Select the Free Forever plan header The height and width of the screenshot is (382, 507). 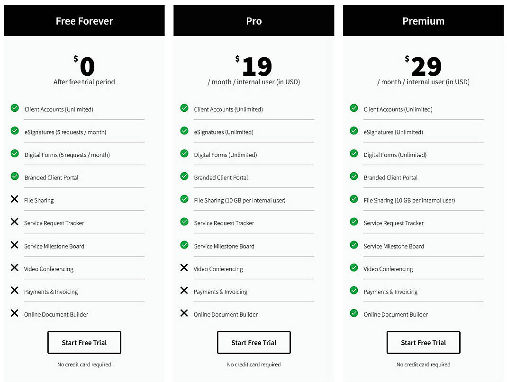point(84,21)
